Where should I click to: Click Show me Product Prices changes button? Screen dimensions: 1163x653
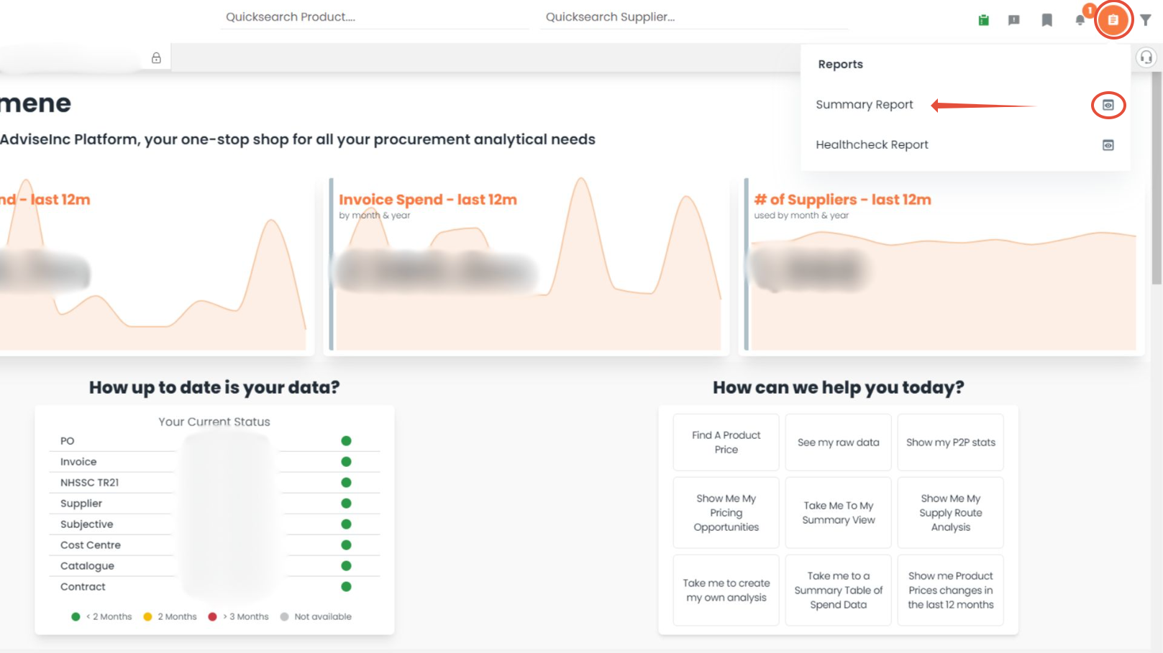tap(951, 591)
